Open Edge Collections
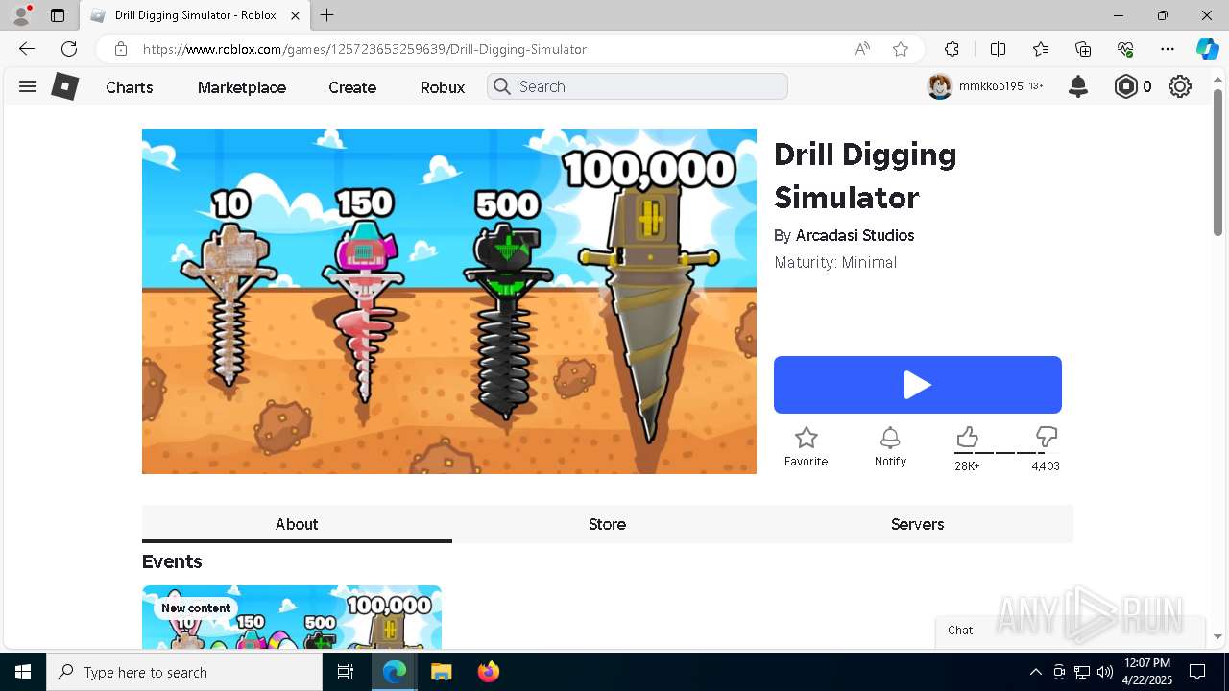 1083,49
